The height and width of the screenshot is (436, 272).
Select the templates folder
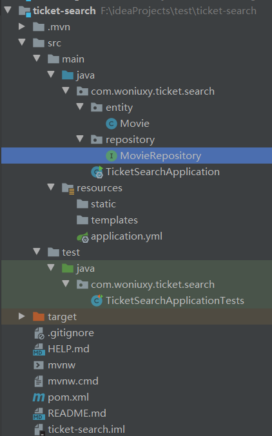[107, 220]
